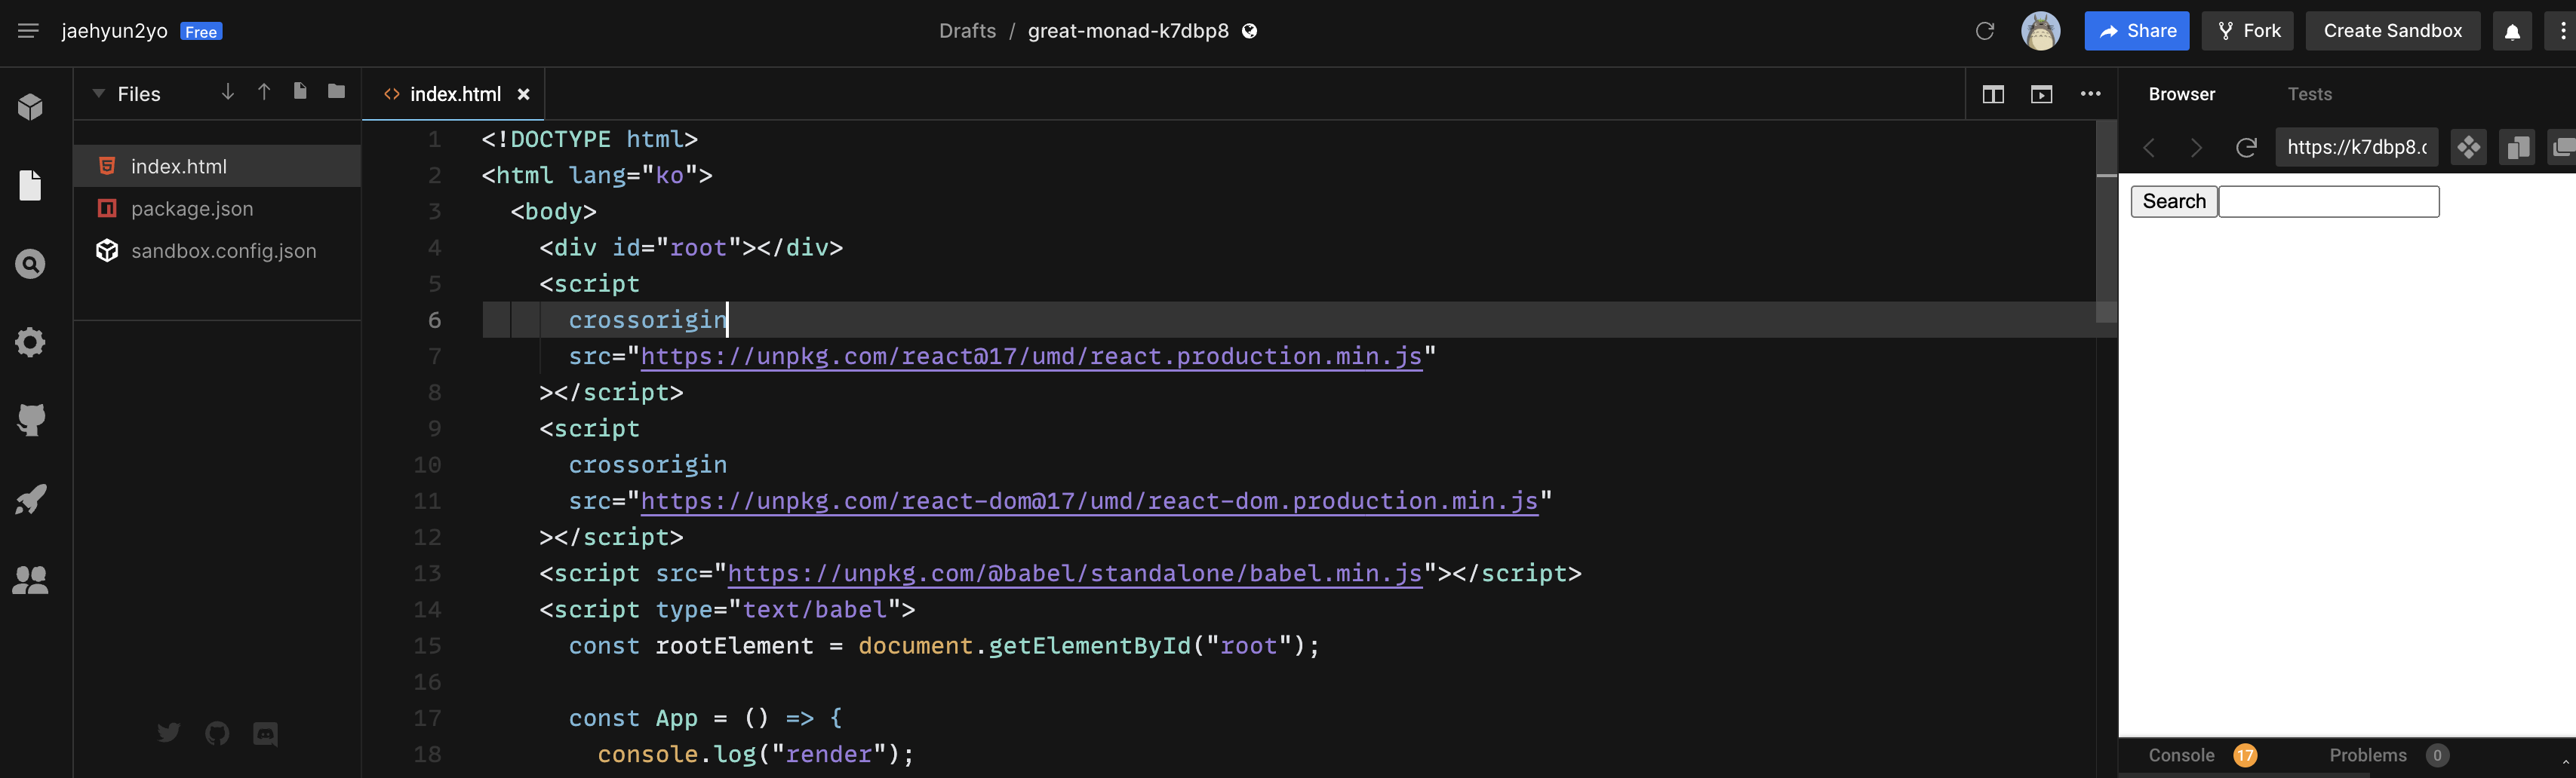Go back in preview browser
The width and height of the screenshot is (2576, 778).
2148,148
